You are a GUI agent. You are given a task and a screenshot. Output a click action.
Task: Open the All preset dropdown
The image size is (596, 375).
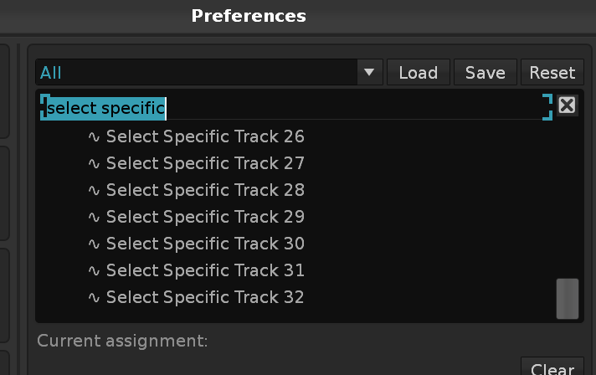pyautogui.click(x=197, y=73)
